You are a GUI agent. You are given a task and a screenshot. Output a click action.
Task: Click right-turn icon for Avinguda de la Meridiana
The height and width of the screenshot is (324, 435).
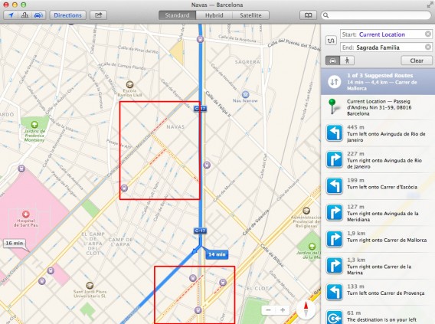click(335, 212)
